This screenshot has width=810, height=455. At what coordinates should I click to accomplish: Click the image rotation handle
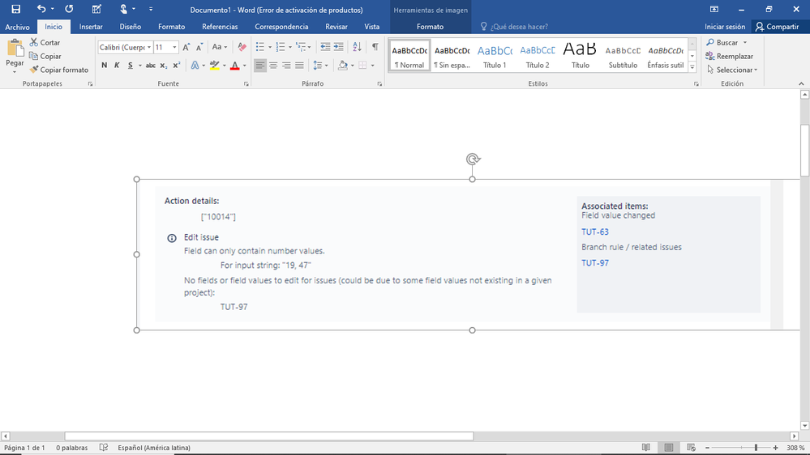pos(473,159)
